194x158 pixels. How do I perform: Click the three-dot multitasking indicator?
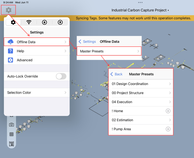(140, 2)
